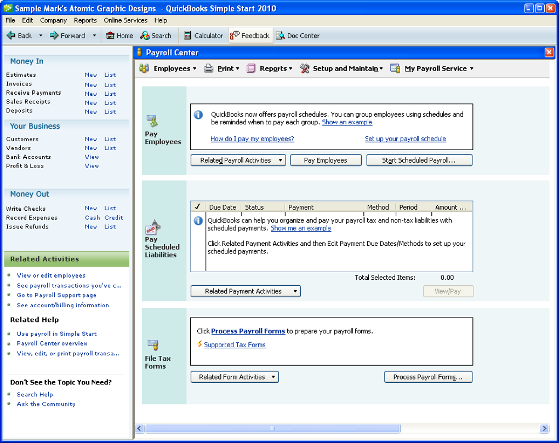This screenshot has height=443, width=559.
Task: Open Set up your payroll schedule link
Action: [406, 139]
